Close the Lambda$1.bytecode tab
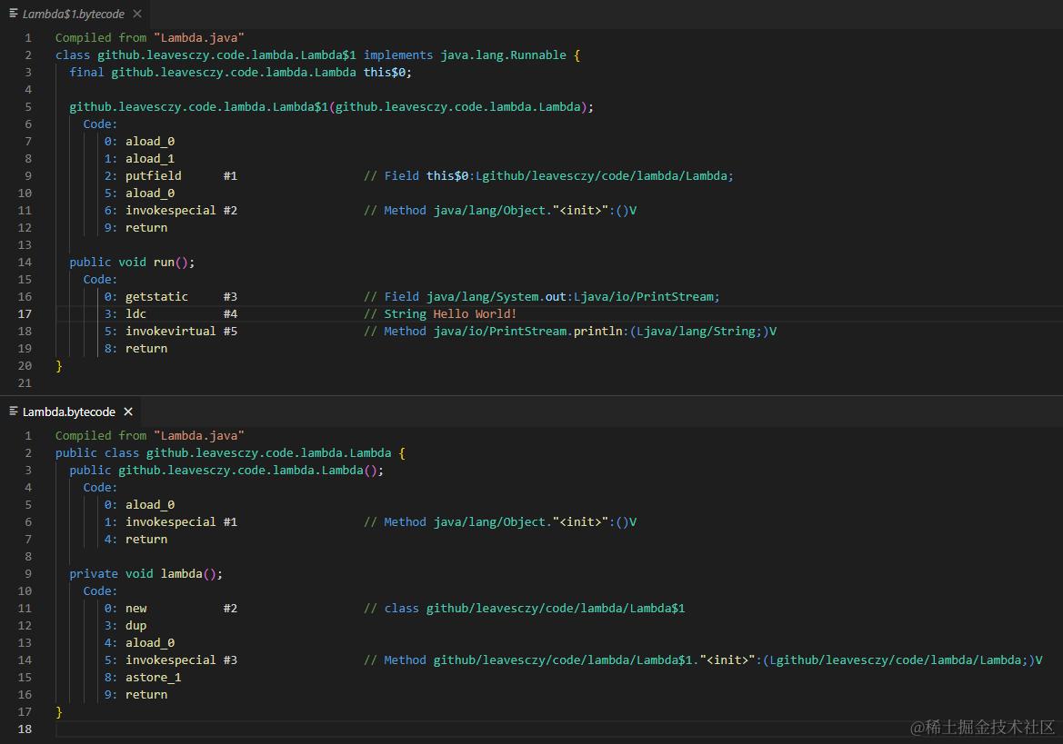 point(137,14)
